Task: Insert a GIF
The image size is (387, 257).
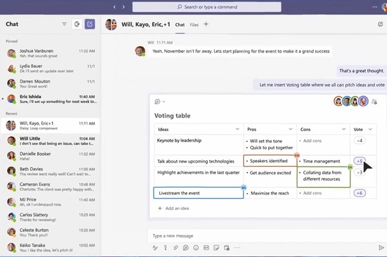Action: [206, 248]
